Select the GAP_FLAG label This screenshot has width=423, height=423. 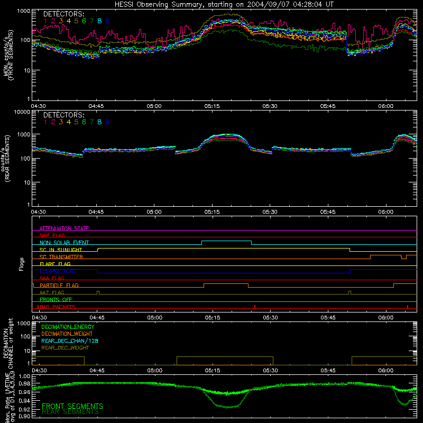pyautogui.click(x=52, y=235)
